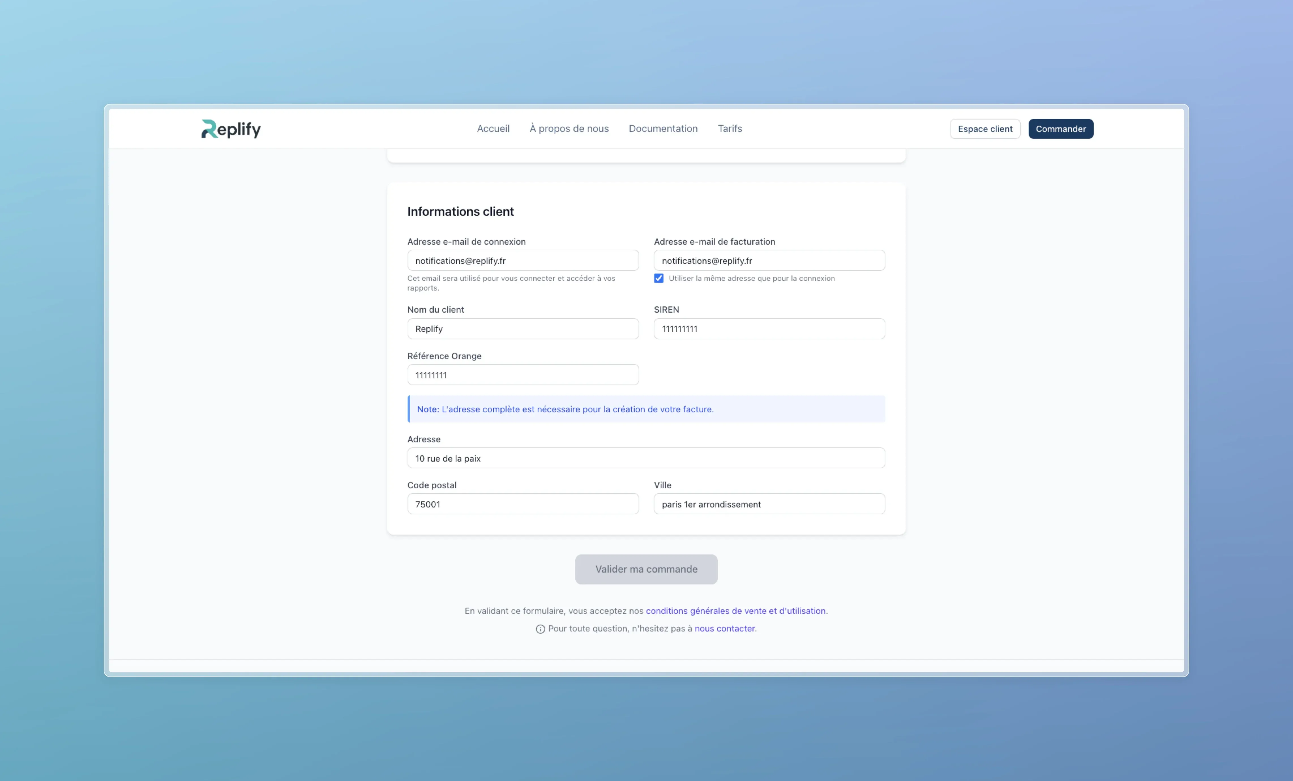The image size is (1293, 781).
Task: Click the info icon beside contact text
Action: click(540, 629)
